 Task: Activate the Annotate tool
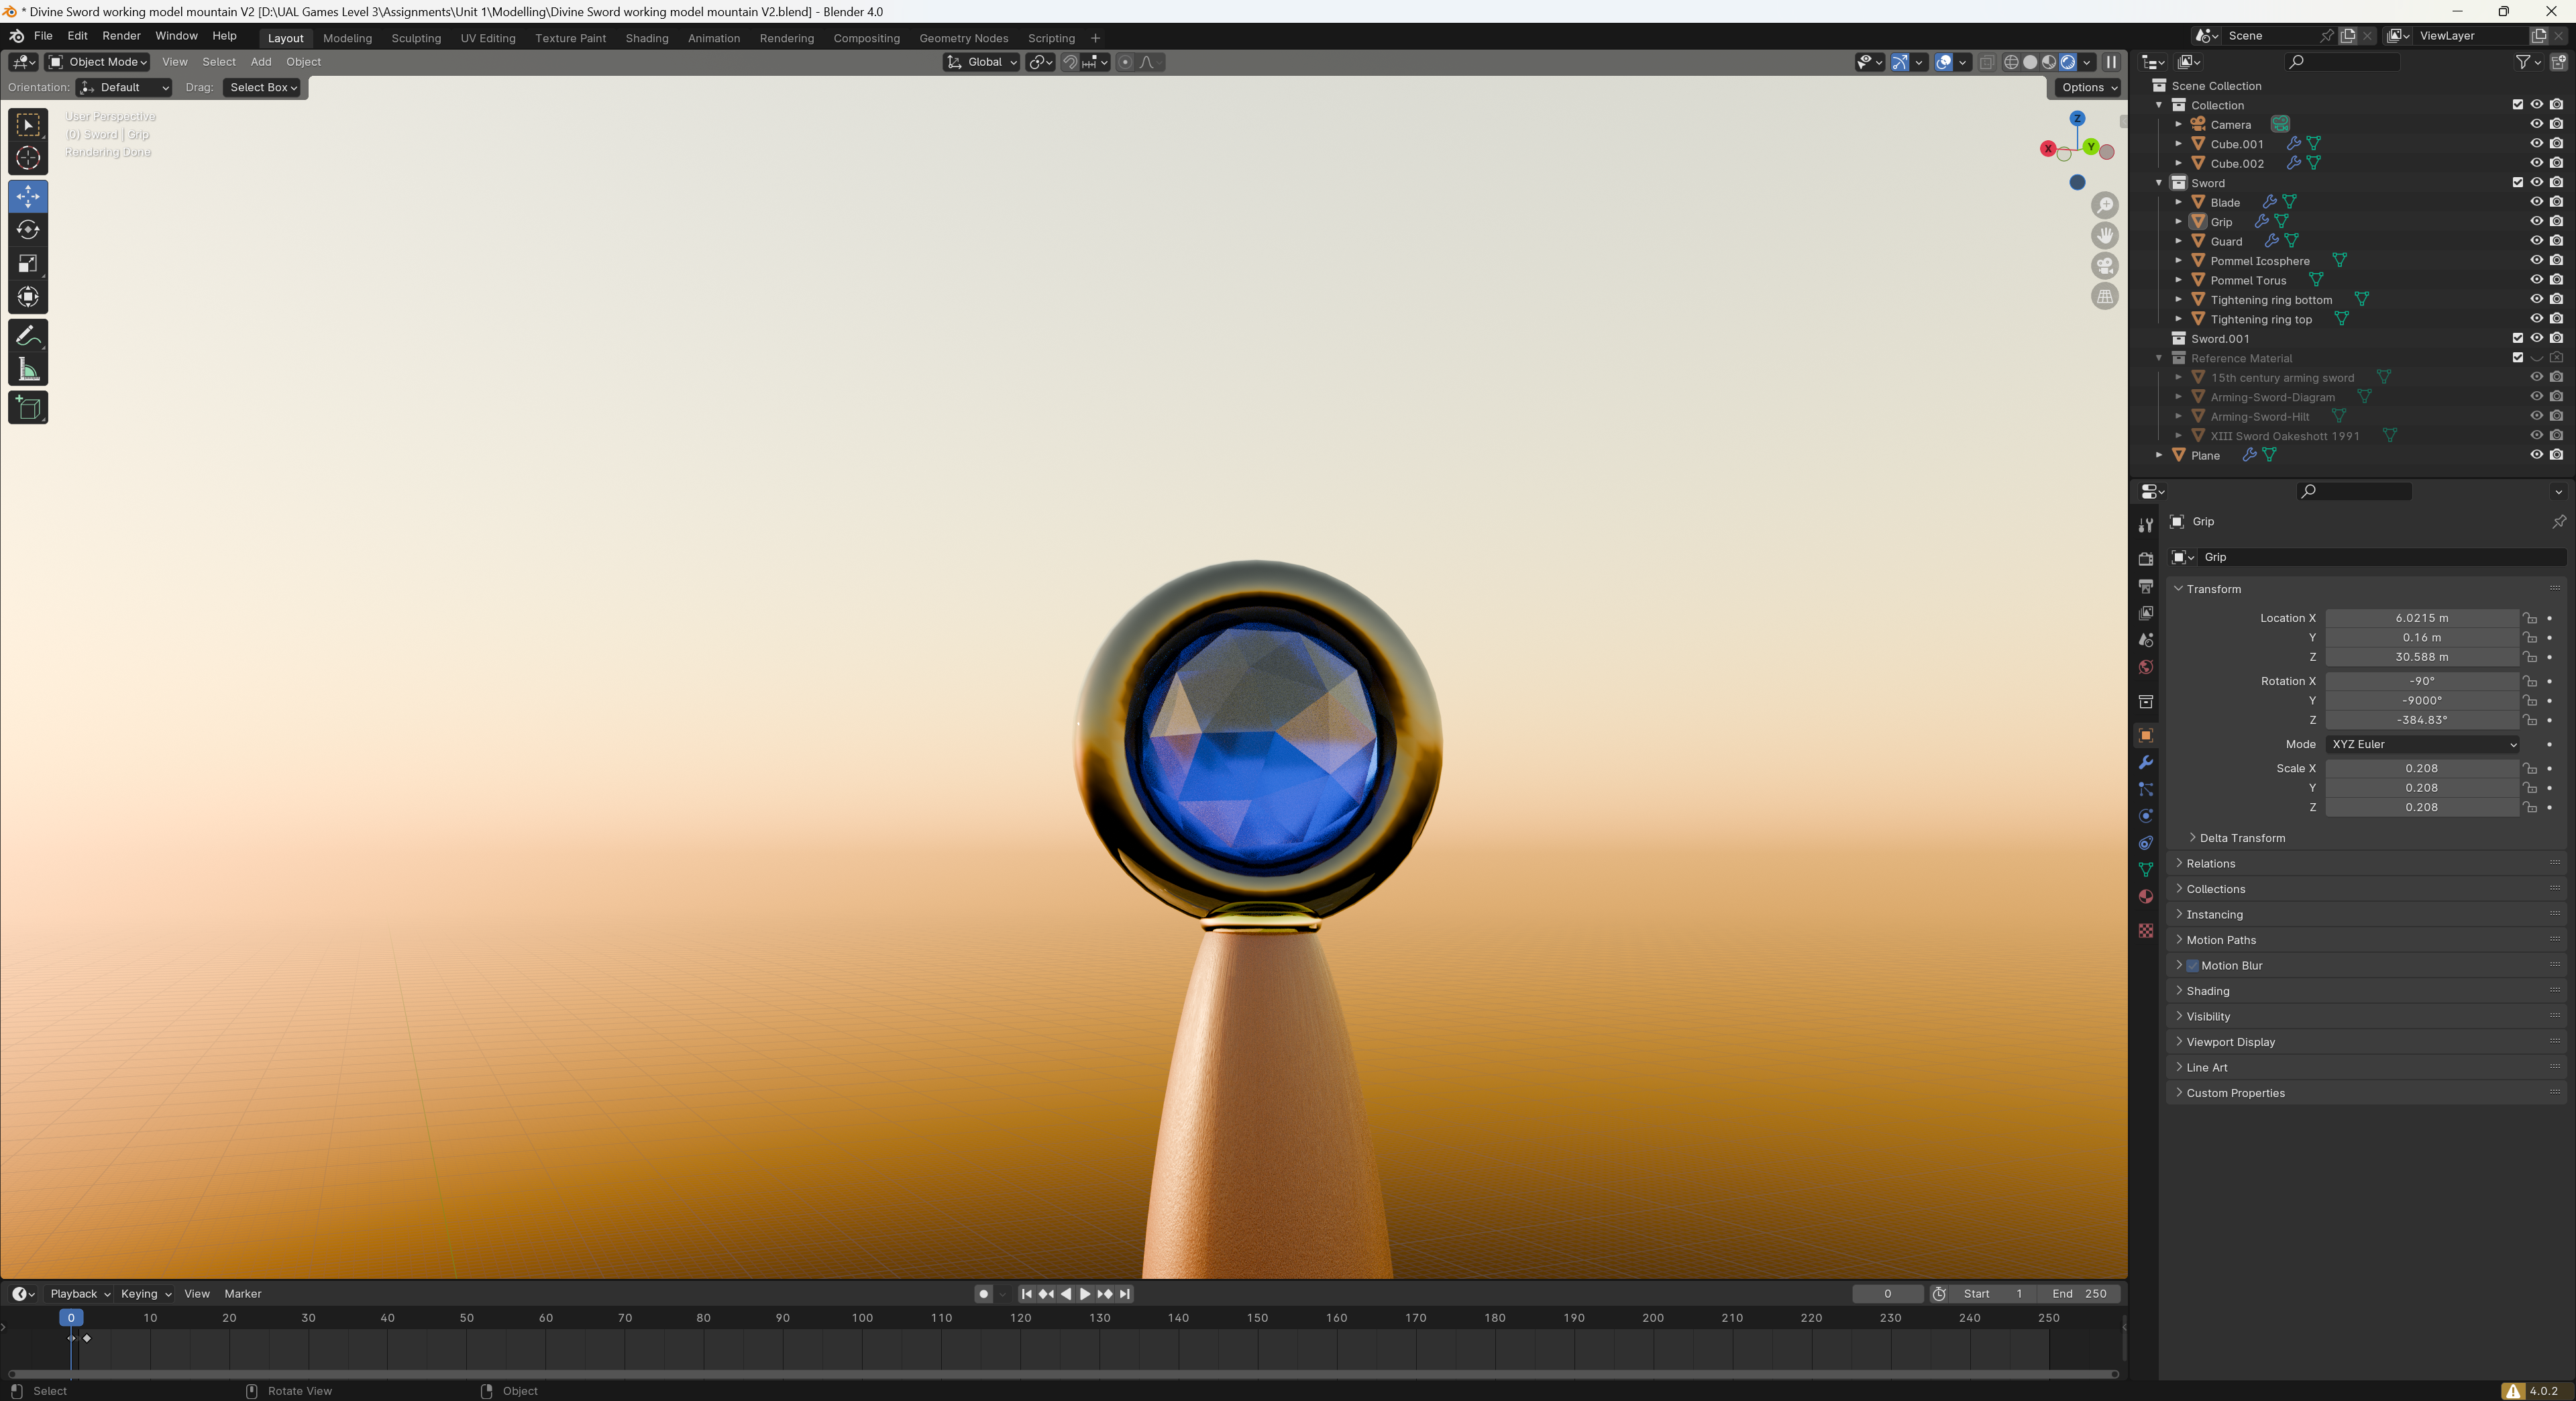coord(28,336)
